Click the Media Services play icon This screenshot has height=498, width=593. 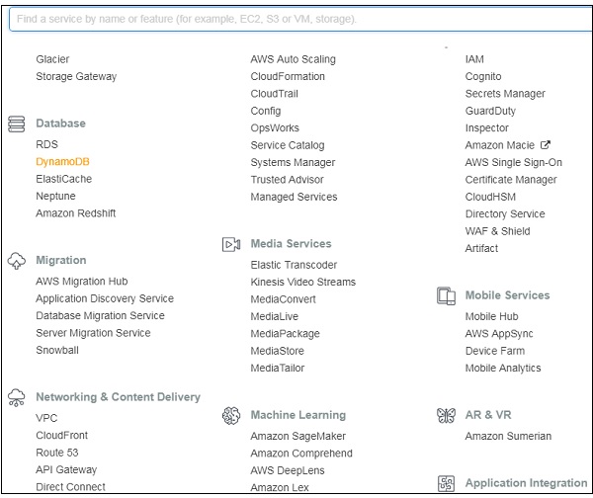point(231,244)
